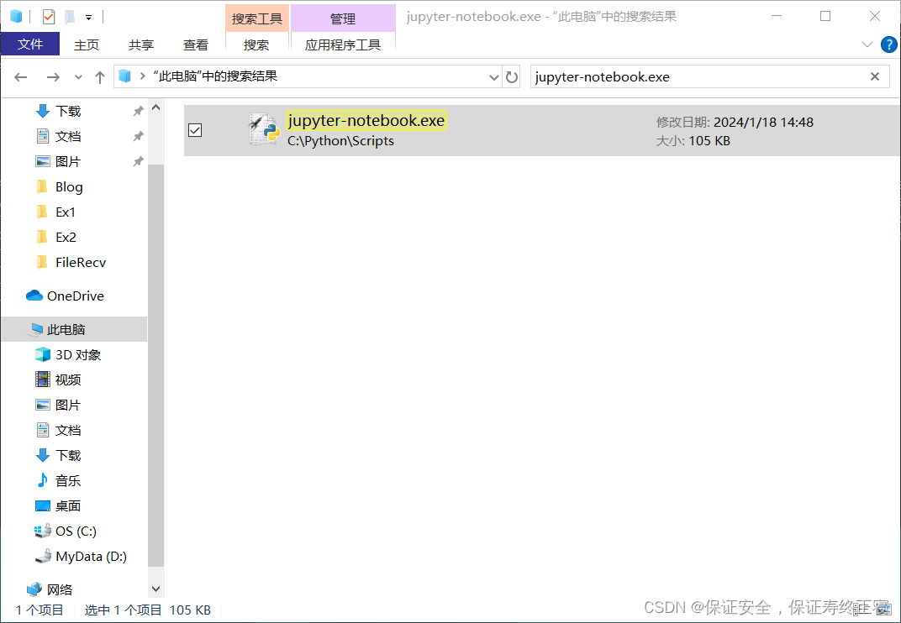Click the 修改日期 2024/1/18 14:48 text
This screenshot has width=901, height=623.
tap(735, 123)
